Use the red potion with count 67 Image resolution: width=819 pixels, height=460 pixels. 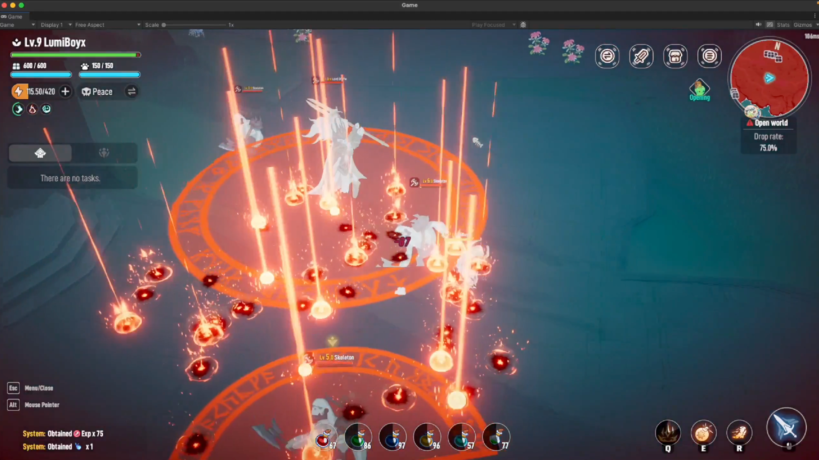[x=325, y=438]
